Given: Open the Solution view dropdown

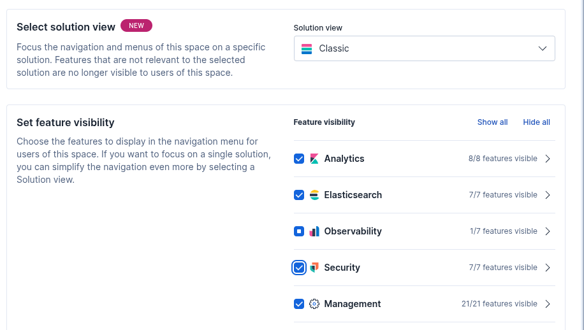Looking at the screenshot, I should (x=424, y=48).
